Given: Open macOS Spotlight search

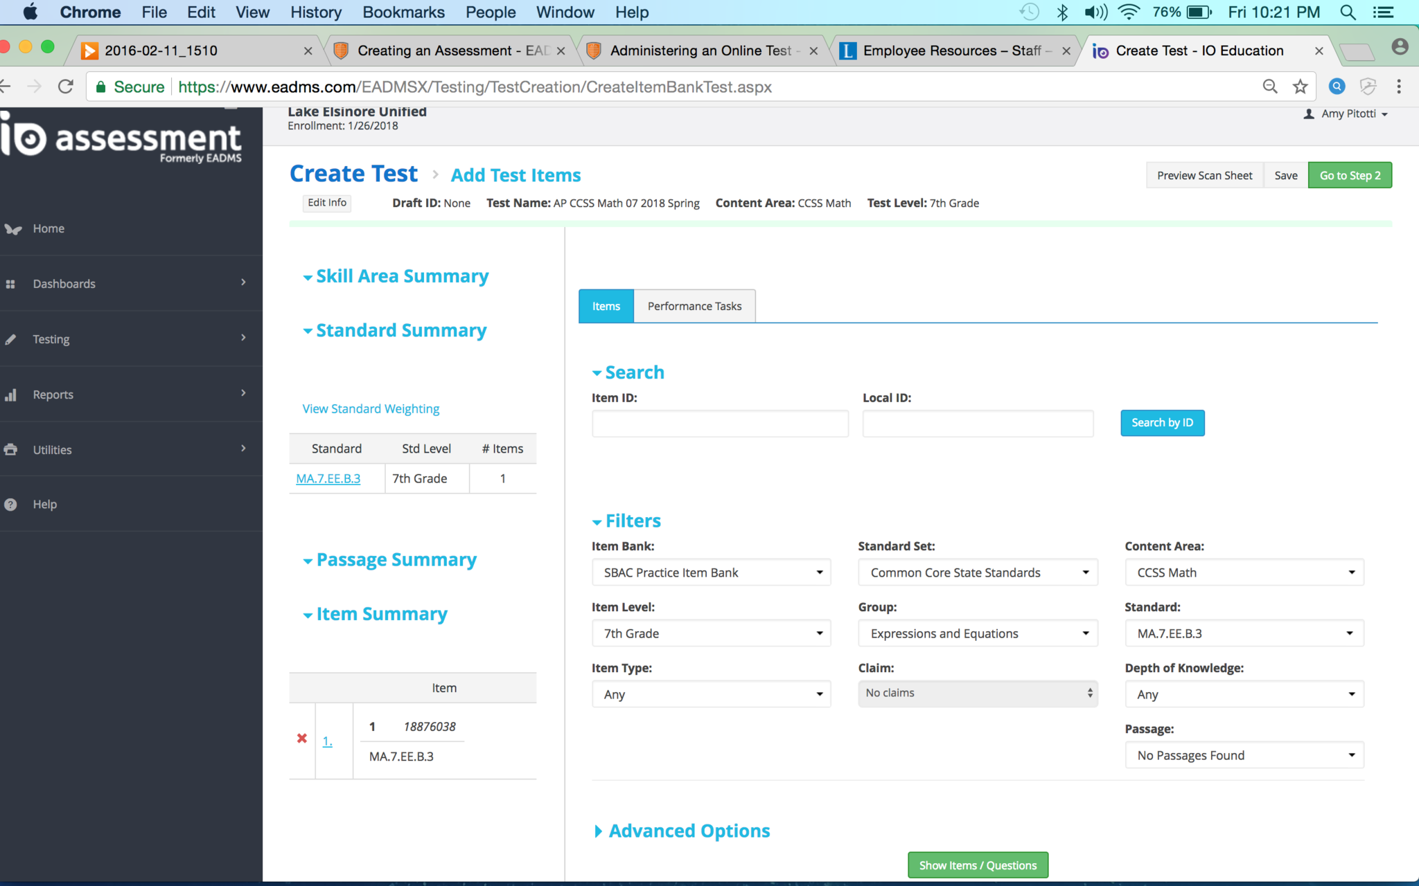Looking at the screenshot, I should tap(1348, 12).
